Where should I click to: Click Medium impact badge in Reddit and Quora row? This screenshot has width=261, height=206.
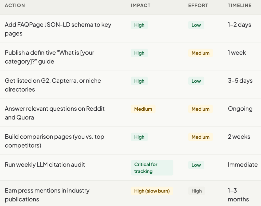pos(143,109)
